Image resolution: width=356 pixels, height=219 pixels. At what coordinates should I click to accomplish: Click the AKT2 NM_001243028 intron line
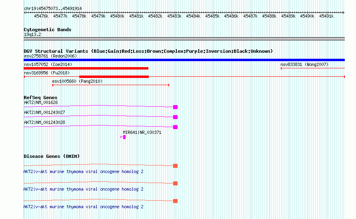tap(98, 126)
